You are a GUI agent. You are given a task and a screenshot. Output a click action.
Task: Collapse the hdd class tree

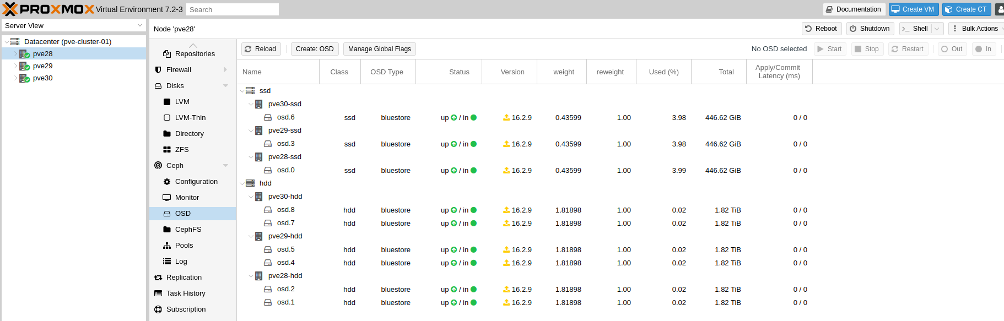[x=242, y=183]
